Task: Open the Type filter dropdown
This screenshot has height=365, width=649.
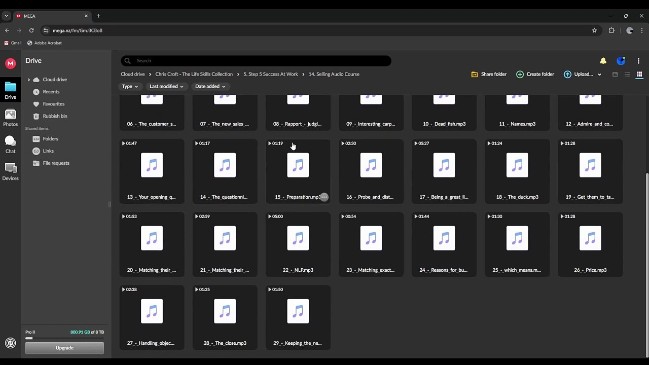Action: coord(130,87)
